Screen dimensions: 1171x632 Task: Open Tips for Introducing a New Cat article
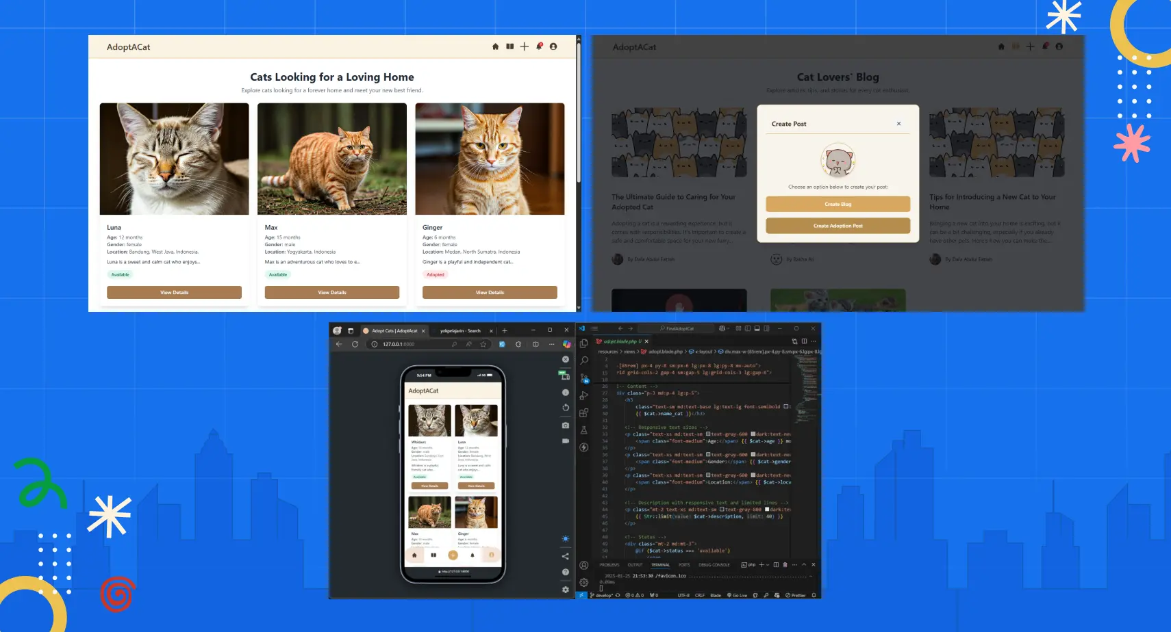click(x=992, y=202)
